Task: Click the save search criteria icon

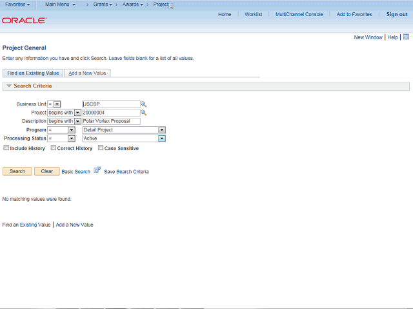Action: (97, 170)
